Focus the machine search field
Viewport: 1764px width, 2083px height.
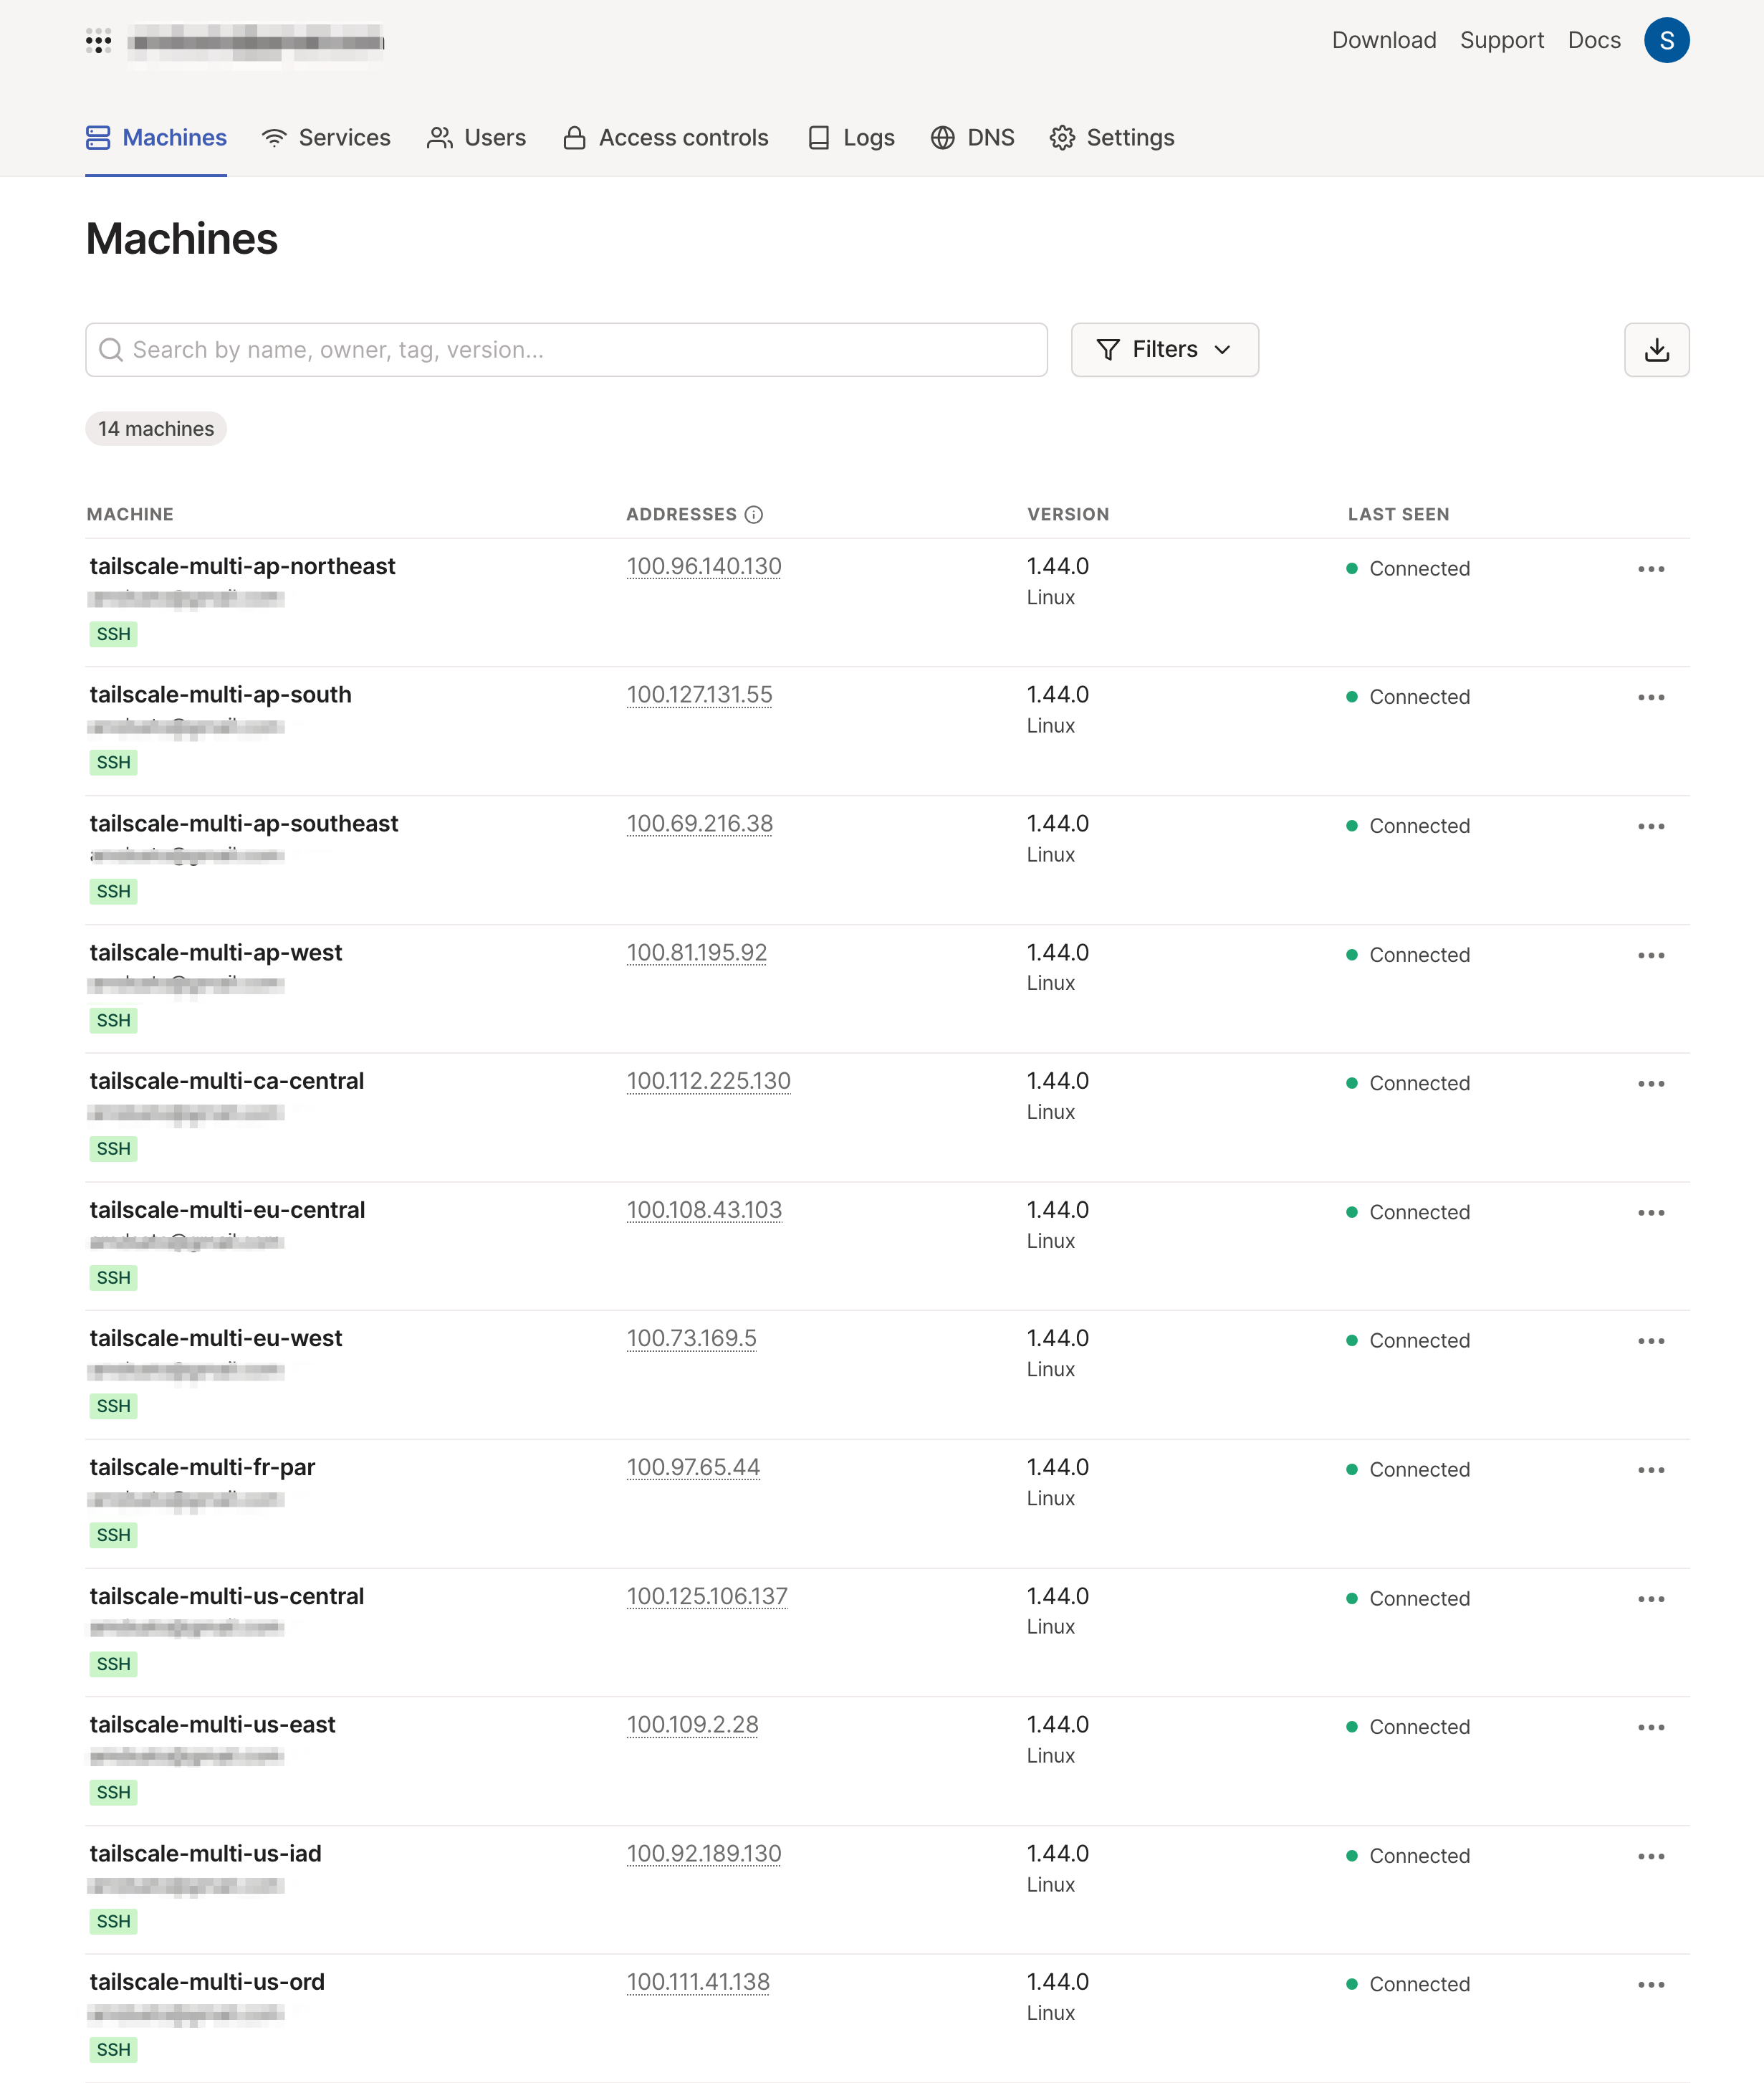[x=566, y=349]
